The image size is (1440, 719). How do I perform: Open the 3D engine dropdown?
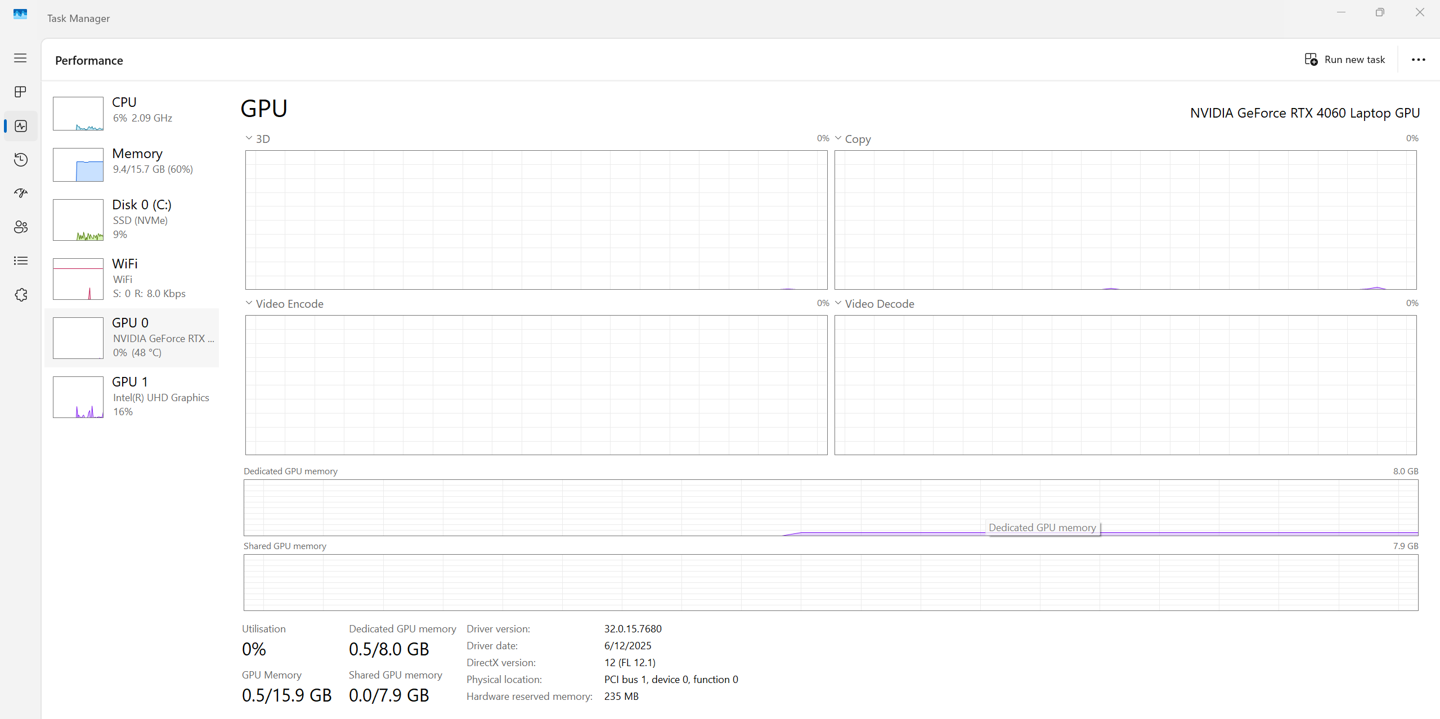(x=258, y=138)
